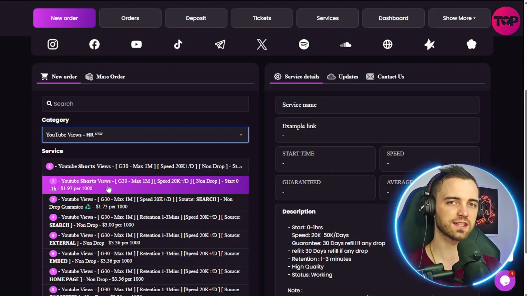Click the New order navigation button
527x296 pixels.
point(65,18)
